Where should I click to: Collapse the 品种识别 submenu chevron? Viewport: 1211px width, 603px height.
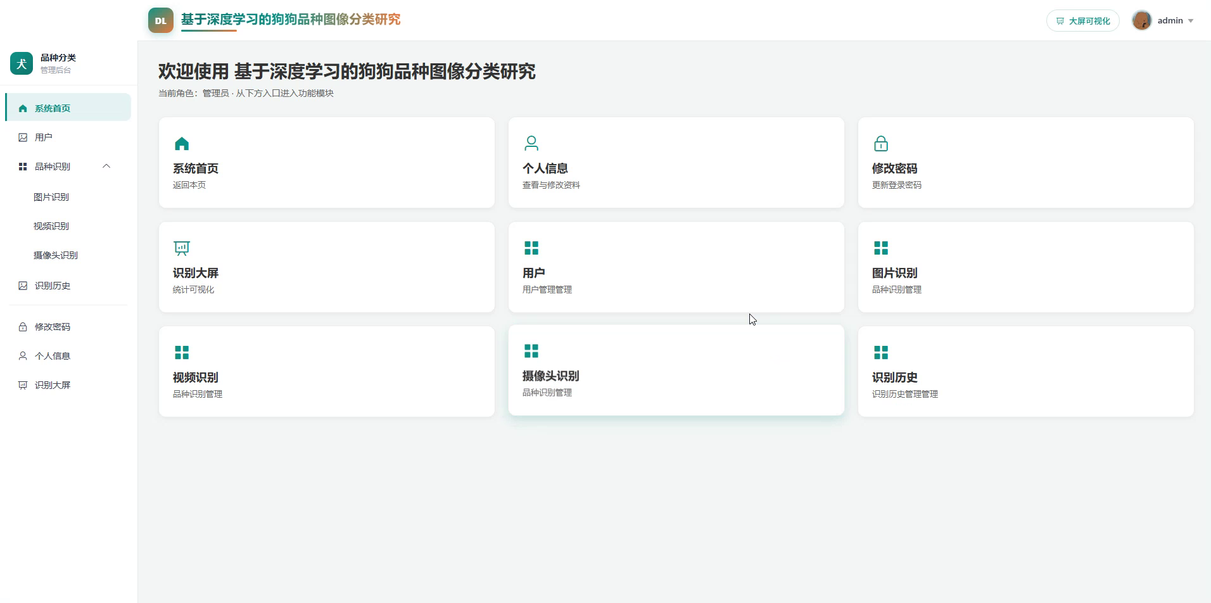[x=106, y=166]
